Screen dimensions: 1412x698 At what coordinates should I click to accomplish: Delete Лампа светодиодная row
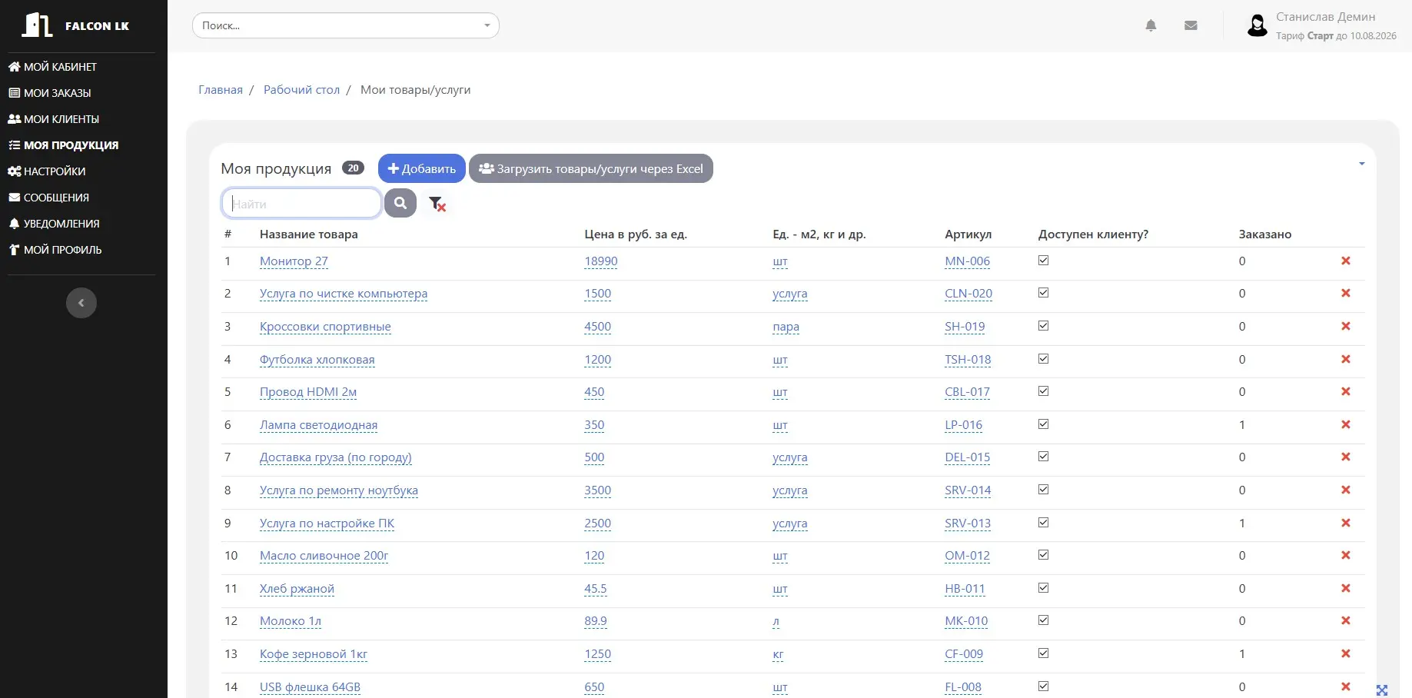[x=1346, y=424]
